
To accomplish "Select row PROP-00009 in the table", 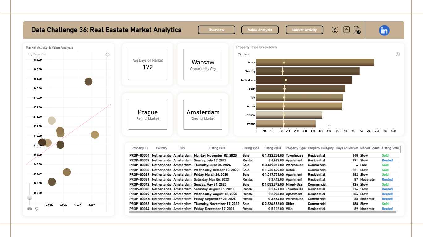I will (264, 160).
